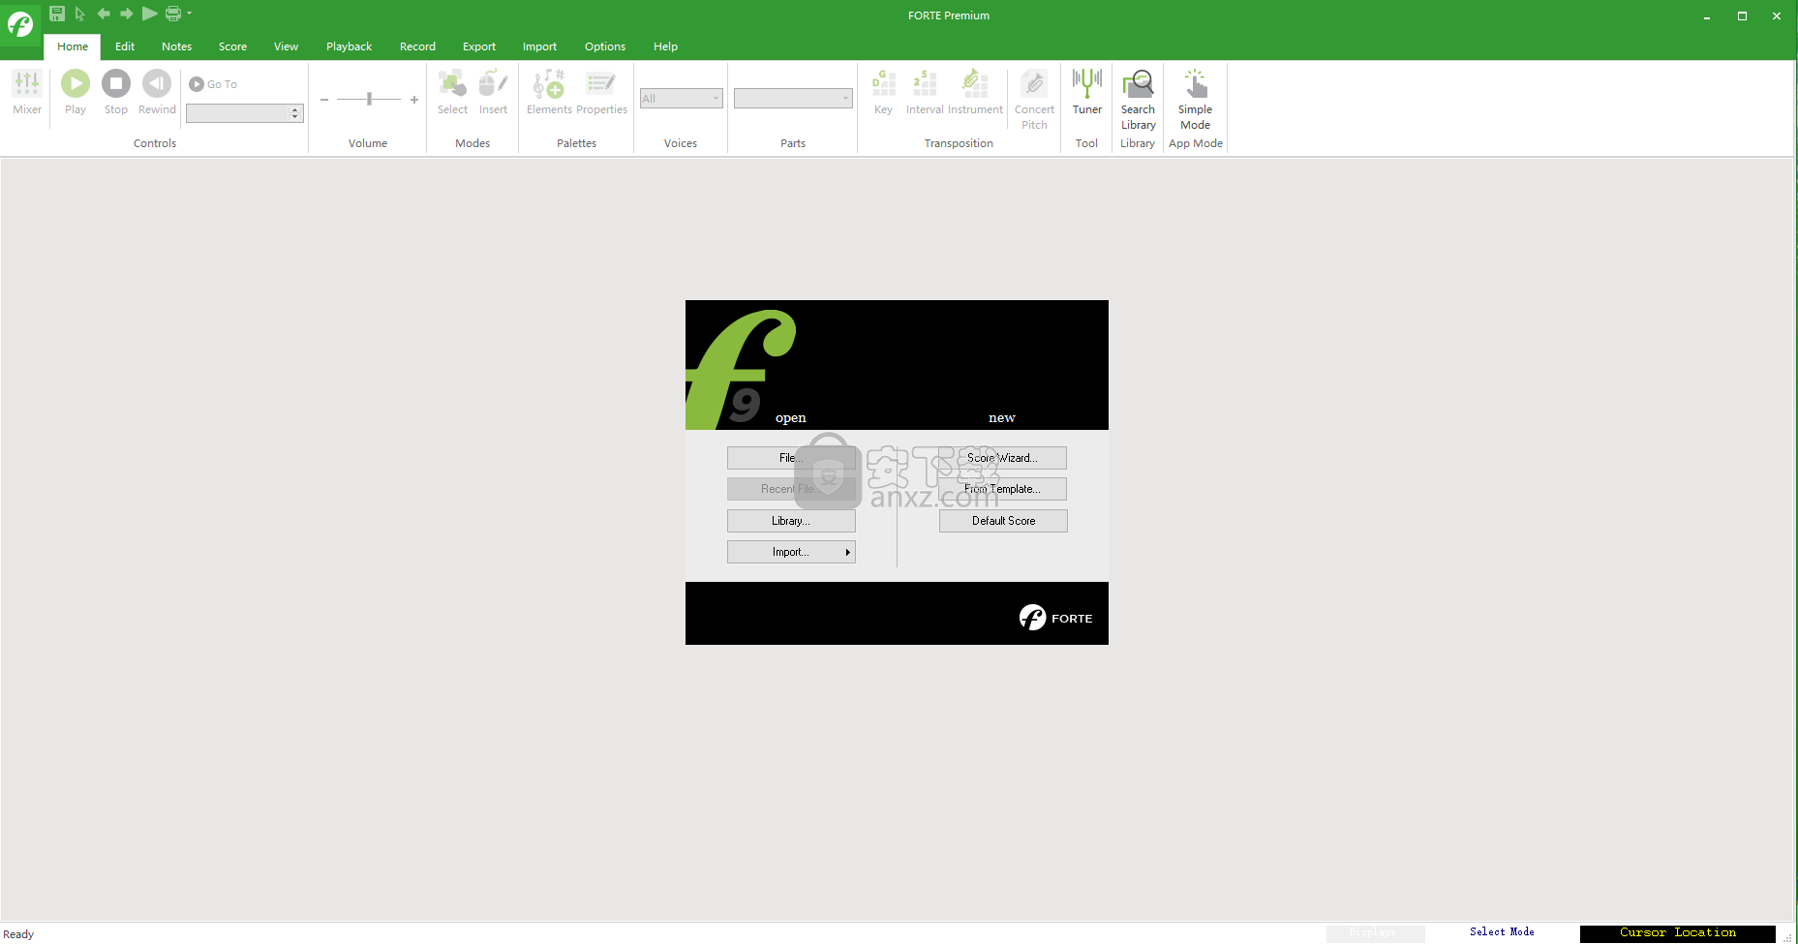1798x944 pixels.
Task: Open the Options tab
Action: pyautogui.click(x=605, y=46)
